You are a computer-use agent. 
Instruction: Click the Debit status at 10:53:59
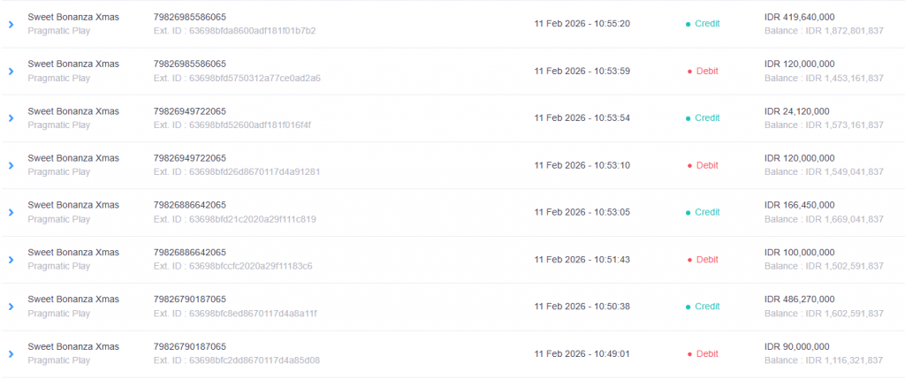706,71
